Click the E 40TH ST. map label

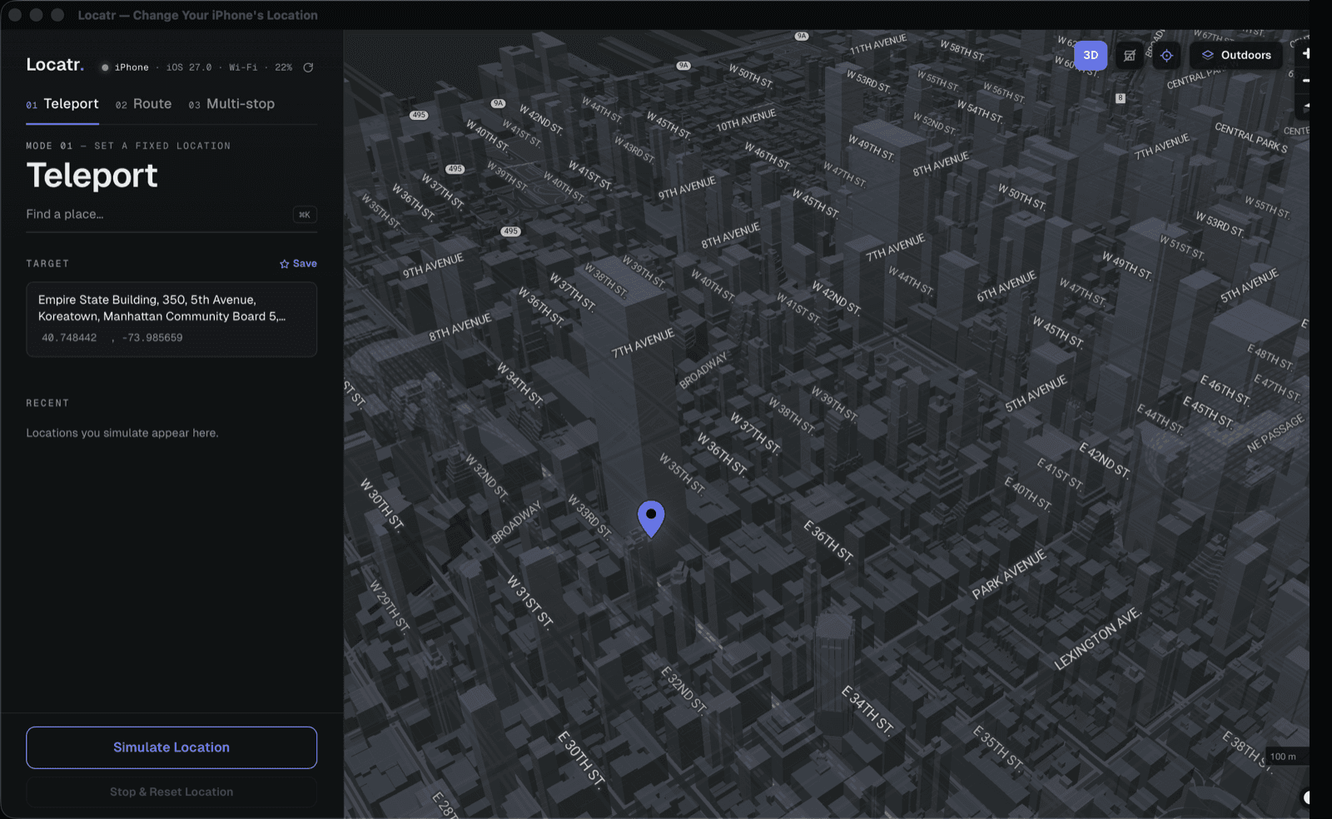point(1028,494)
